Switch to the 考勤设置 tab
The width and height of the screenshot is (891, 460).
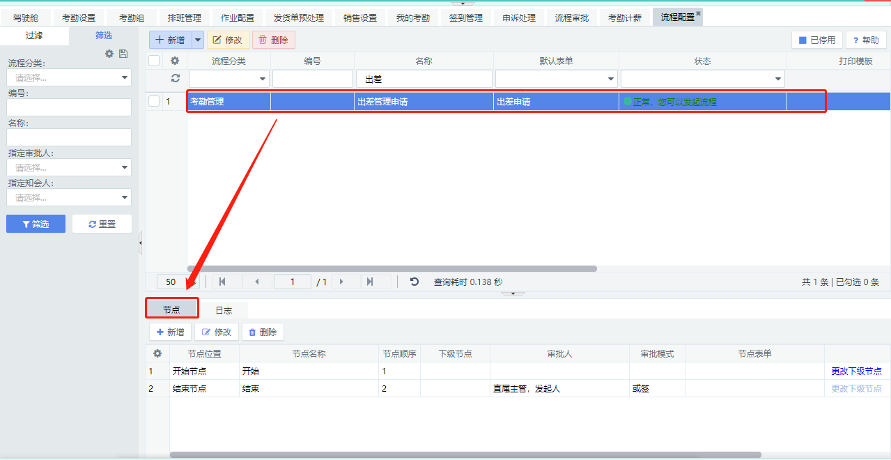point(79,17)
